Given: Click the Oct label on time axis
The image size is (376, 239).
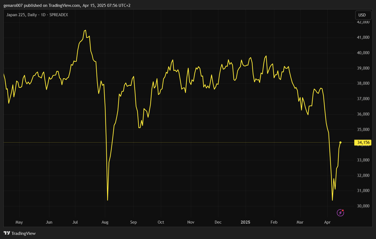Looking at the screenshot, I should click(x=161, y=222).
